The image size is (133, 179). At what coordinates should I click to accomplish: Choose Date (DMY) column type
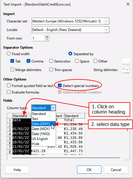pyautogui.click(x=43, y=124)
